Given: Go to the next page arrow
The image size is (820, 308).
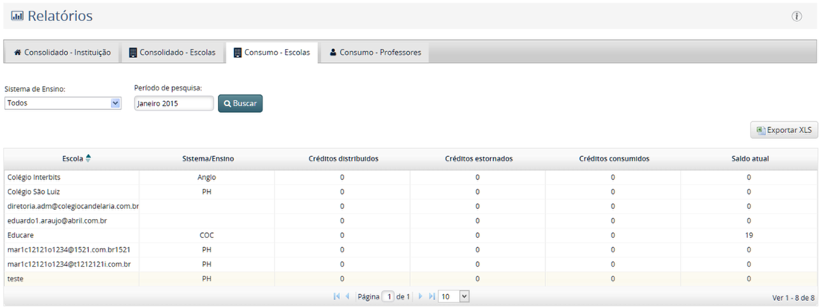Looking at the screenshot, I should pyautogui.click(x=420, y=296).
